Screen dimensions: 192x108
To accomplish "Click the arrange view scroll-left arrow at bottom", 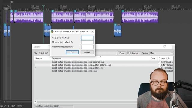I will (x=4, y=102).
